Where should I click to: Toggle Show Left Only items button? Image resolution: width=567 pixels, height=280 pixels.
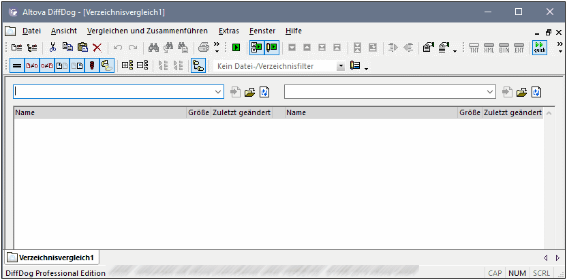pos(62,66)
